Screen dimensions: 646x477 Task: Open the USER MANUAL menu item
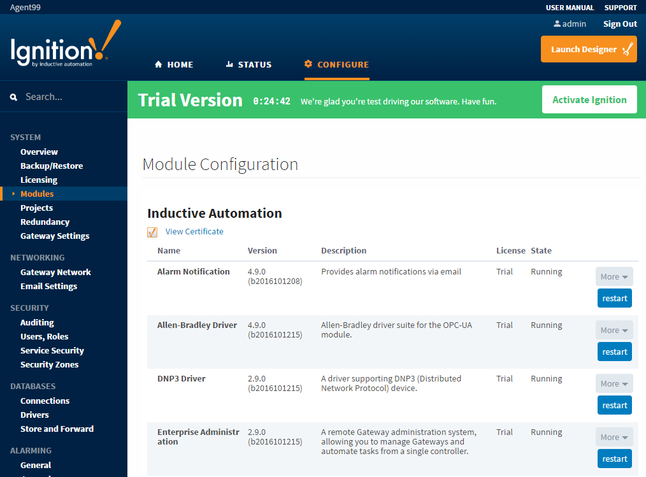pyautogui.click(x=570, y=7)
